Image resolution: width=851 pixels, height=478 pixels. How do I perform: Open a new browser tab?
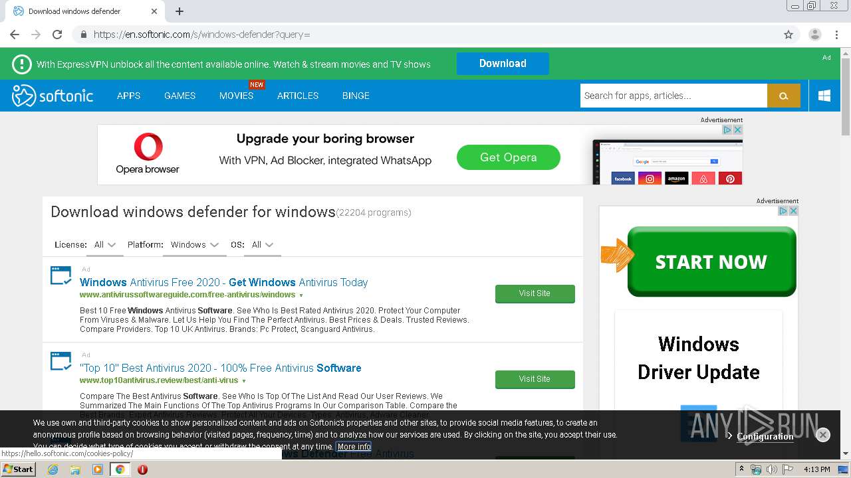180,11
